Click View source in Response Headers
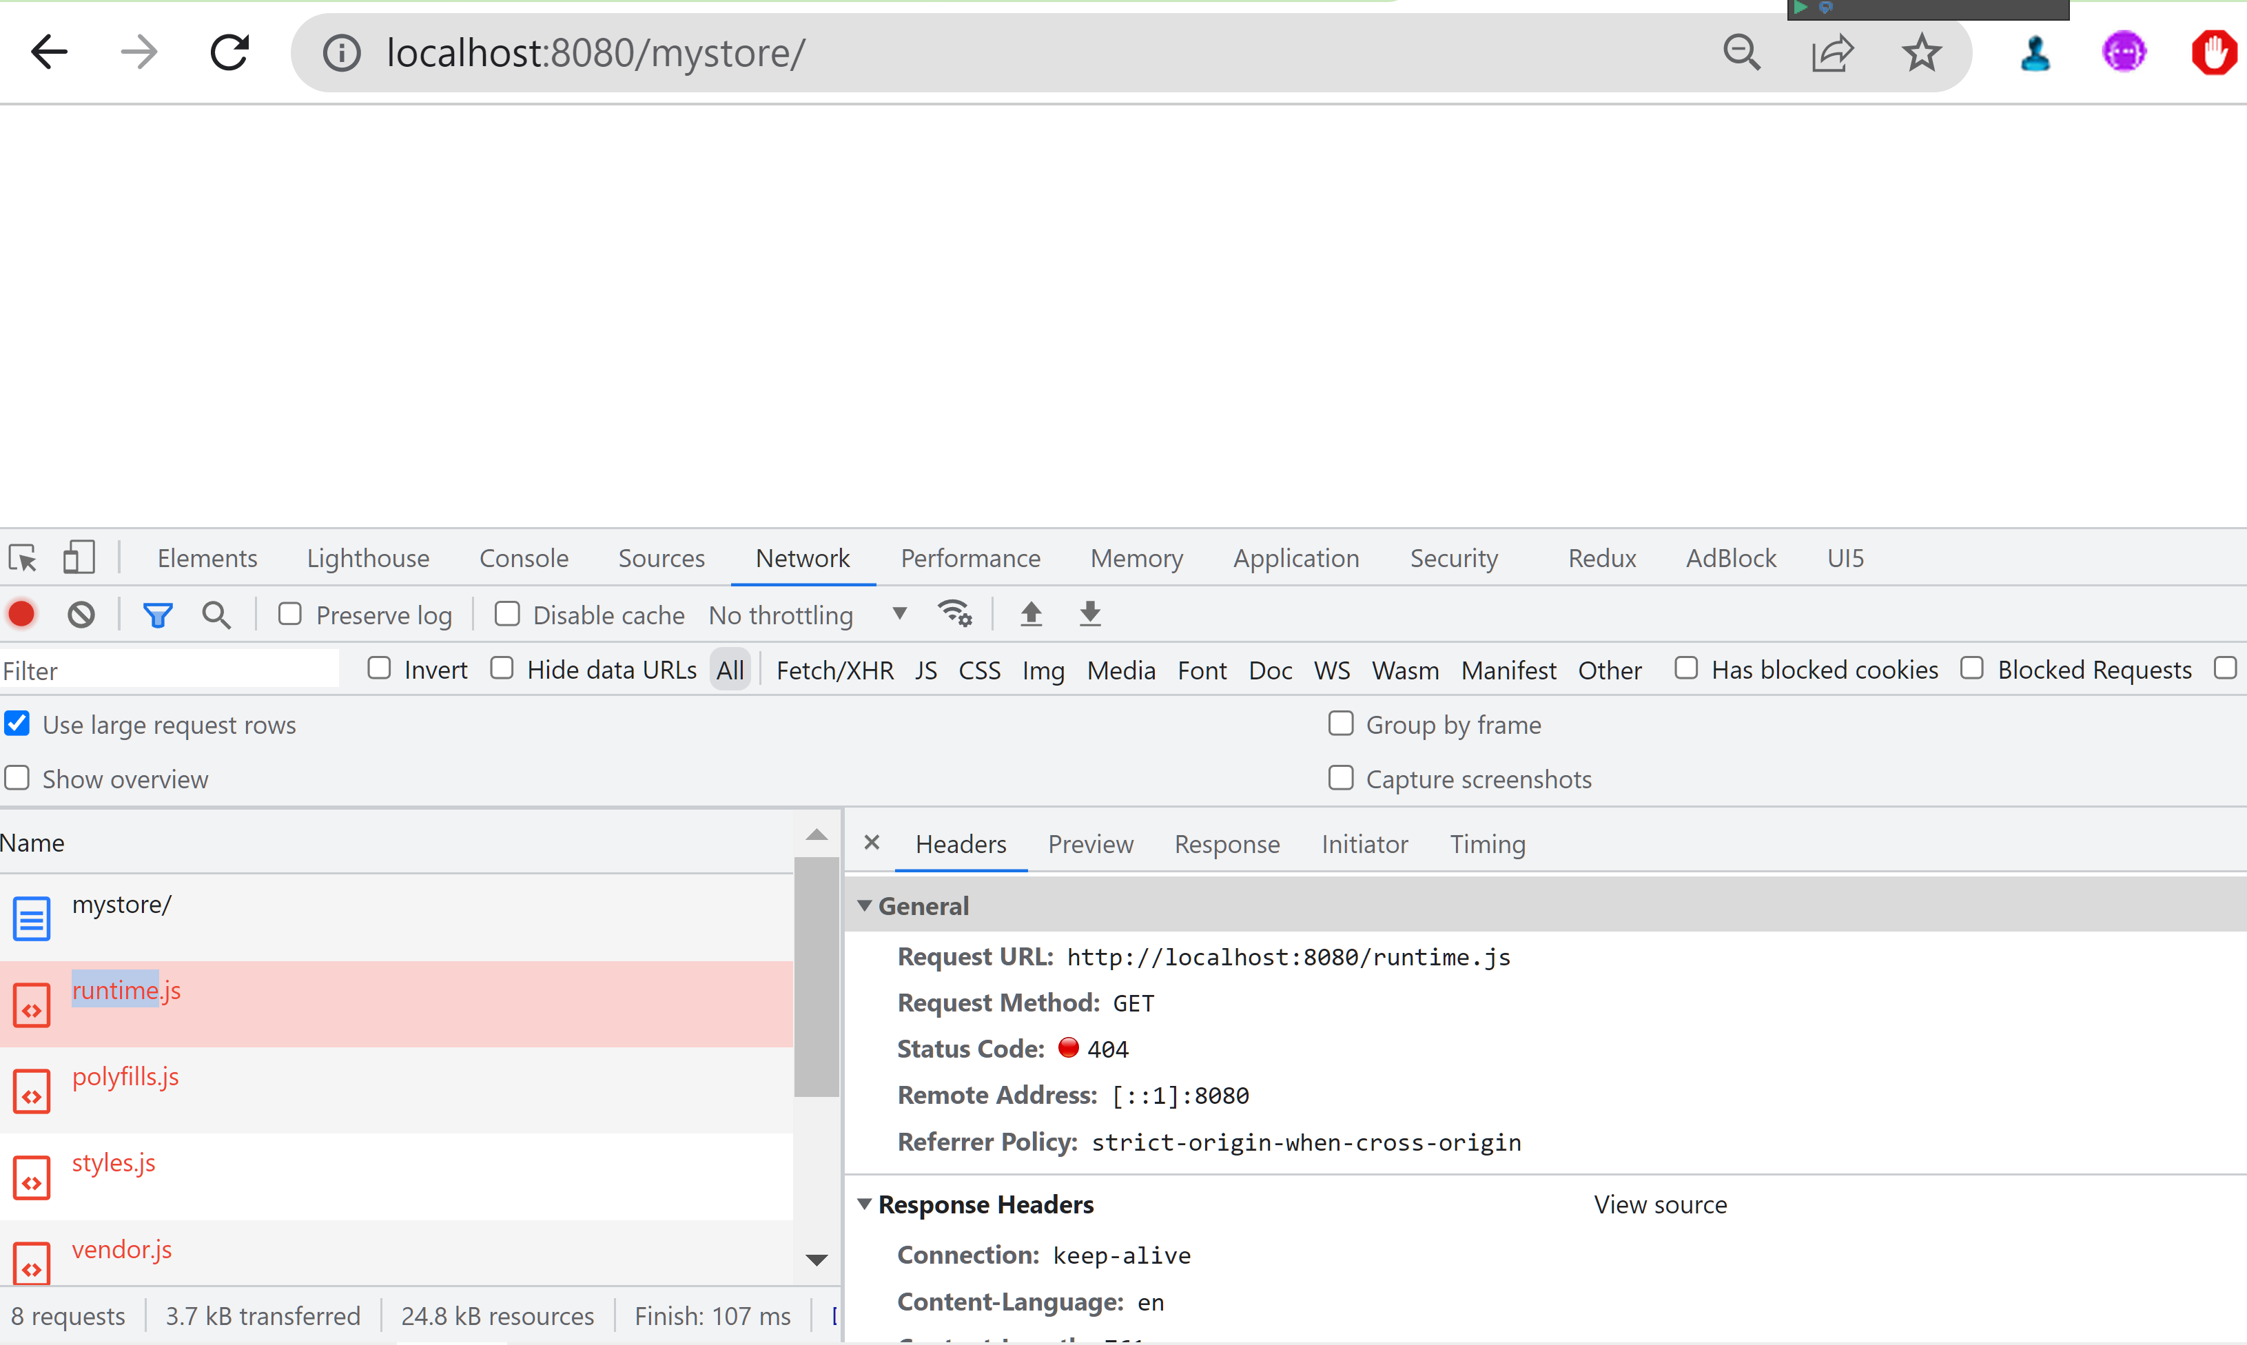The image size is (2247, 1345). [x=1660, y=1204]
